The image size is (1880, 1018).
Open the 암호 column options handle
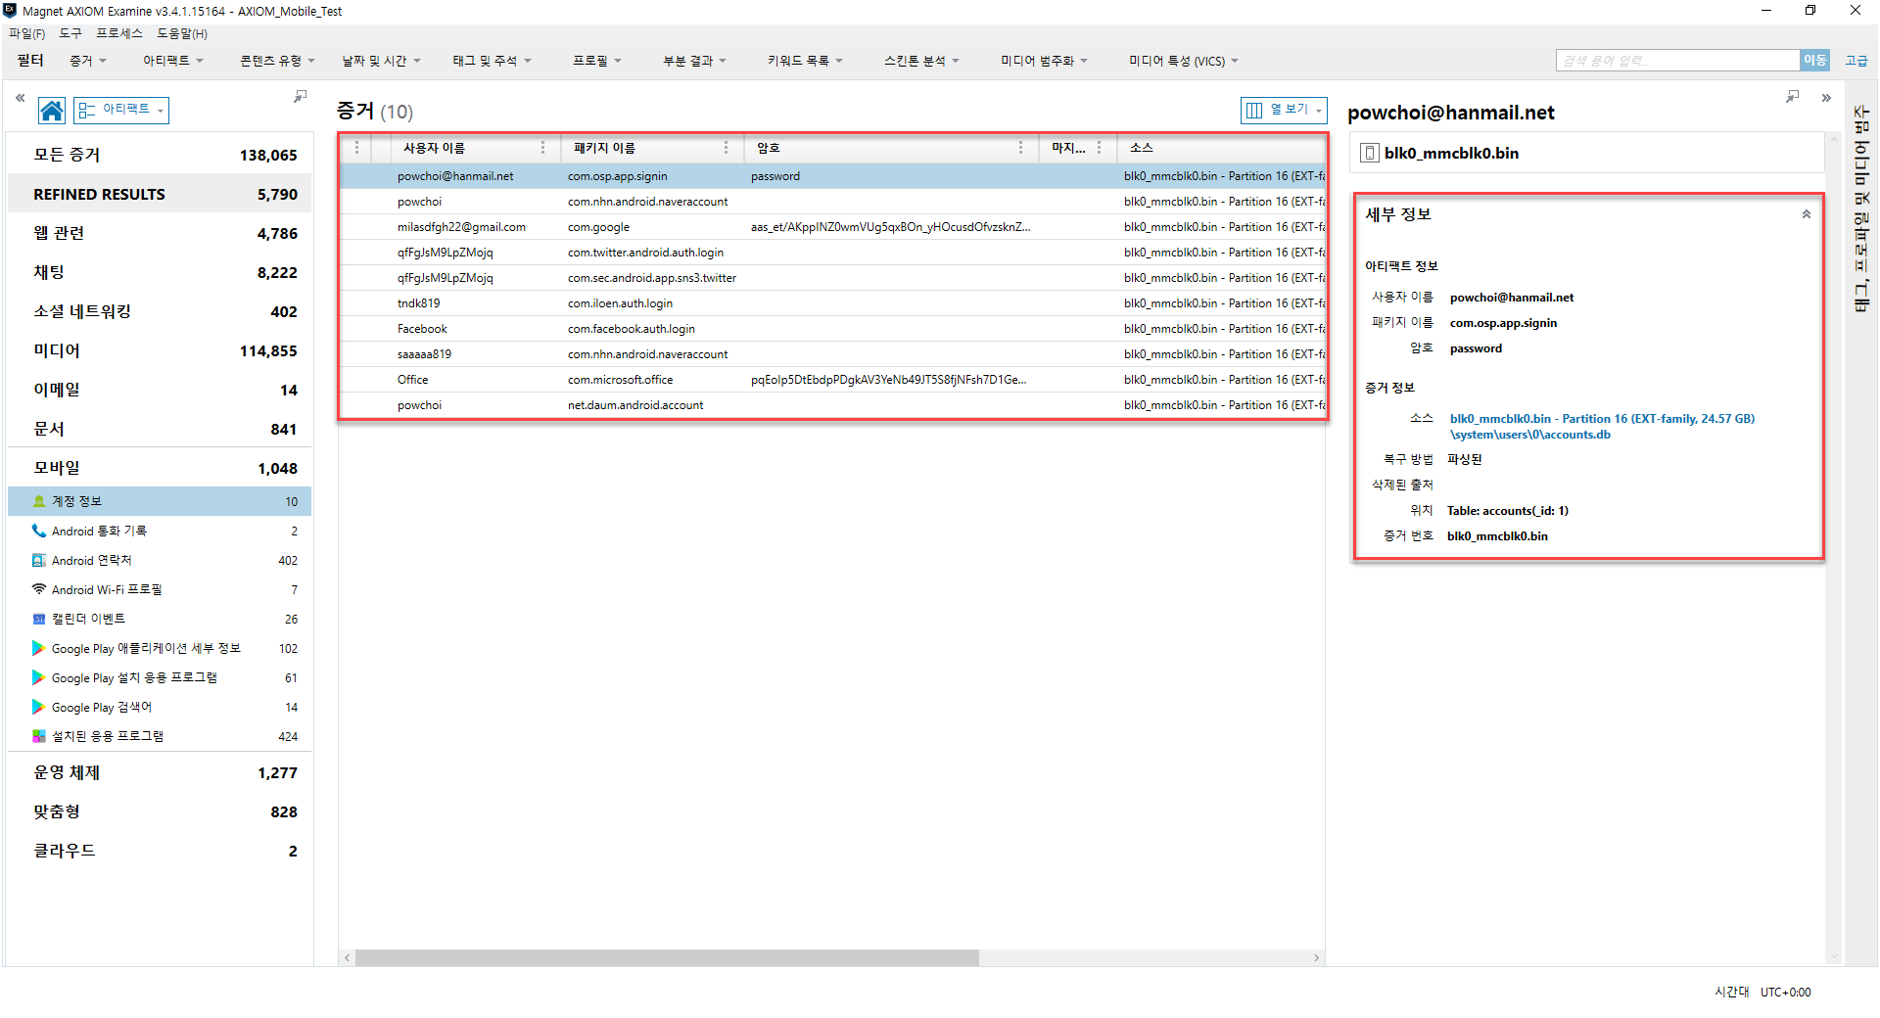1020,148
